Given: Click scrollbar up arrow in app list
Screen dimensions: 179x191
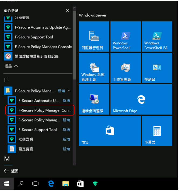Looking at the screenshot, I should (74, 8).
